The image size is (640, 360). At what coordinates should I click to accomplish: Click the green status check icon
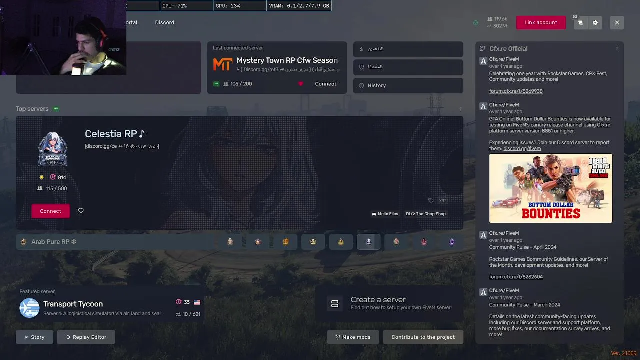(x=475, y=23)
